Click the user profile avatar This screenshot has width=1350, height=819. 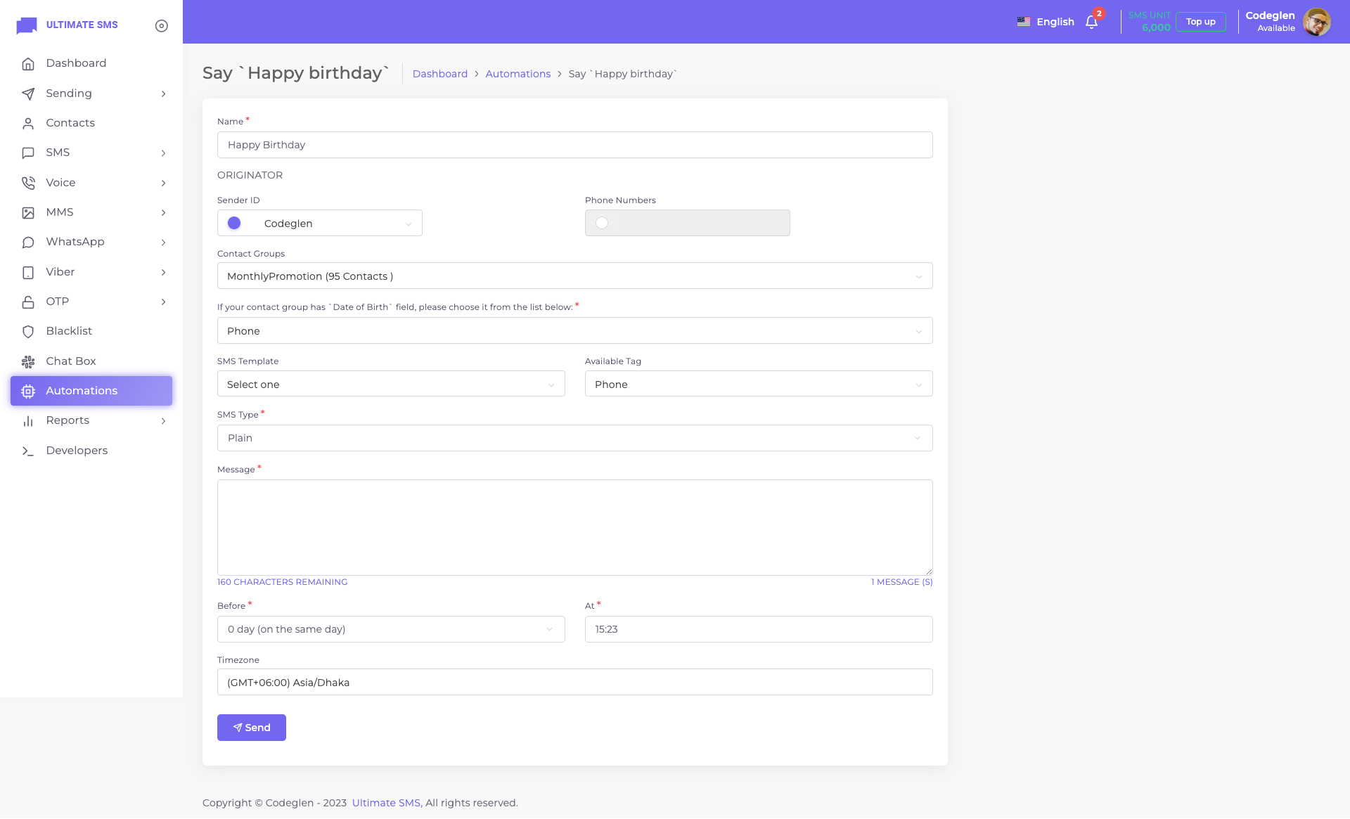tap(1316, 22)
